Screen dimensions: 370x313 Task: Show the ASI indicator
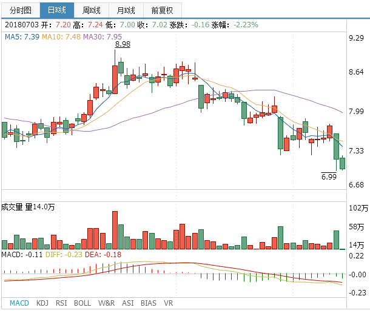(127, 303)
